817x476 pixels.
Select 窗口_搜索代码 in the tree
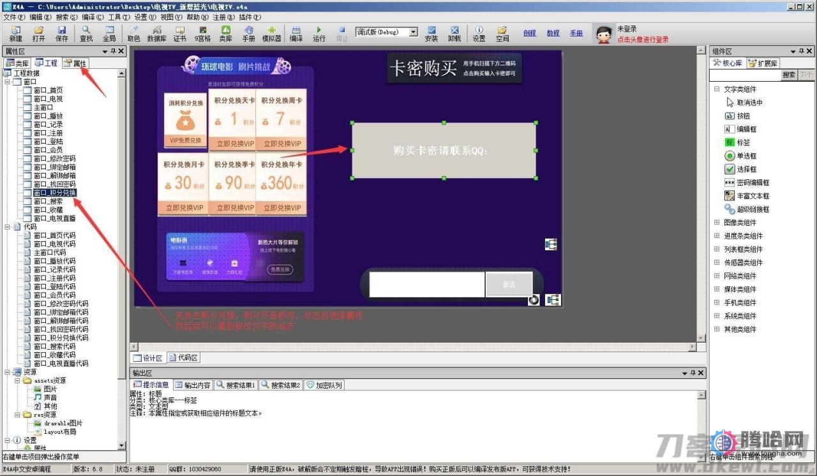click(x=54, y=346)
